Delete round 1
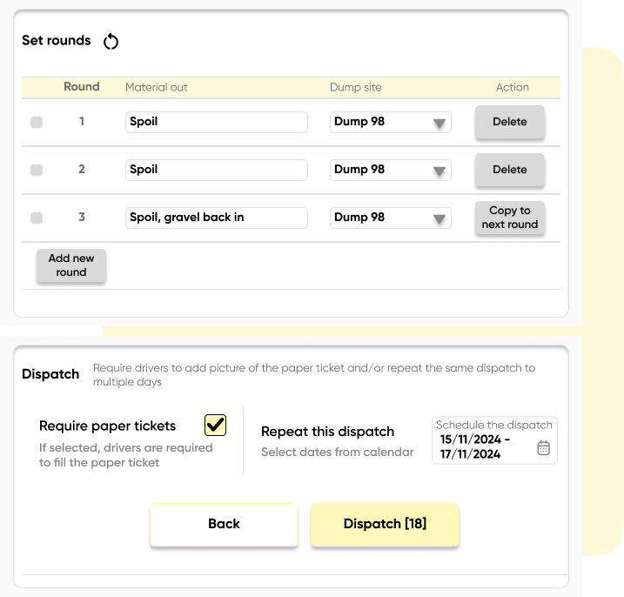 pos(509,122)
